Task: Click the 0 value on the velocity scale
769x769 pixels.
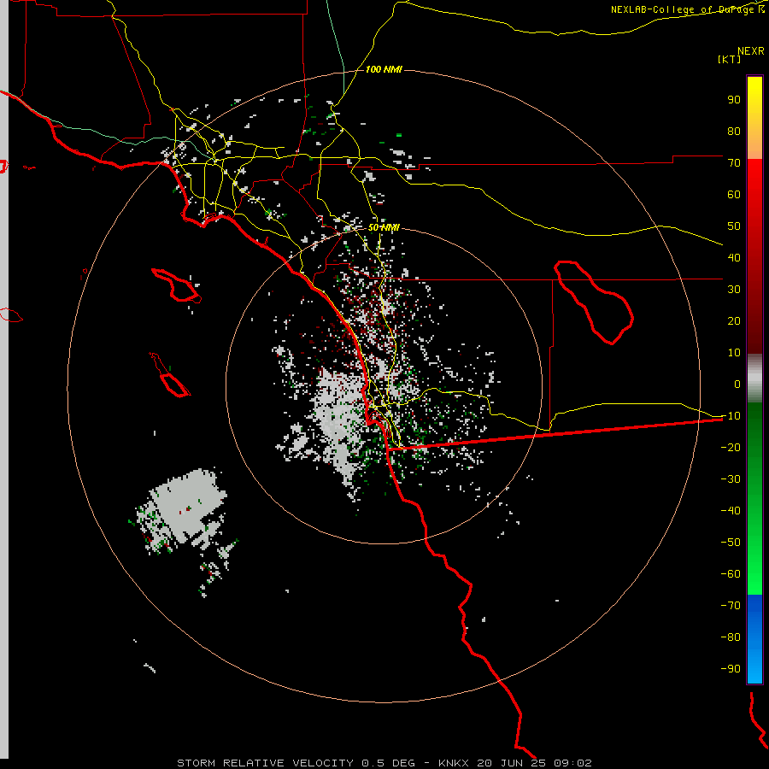Action: [x=737, y=384]
